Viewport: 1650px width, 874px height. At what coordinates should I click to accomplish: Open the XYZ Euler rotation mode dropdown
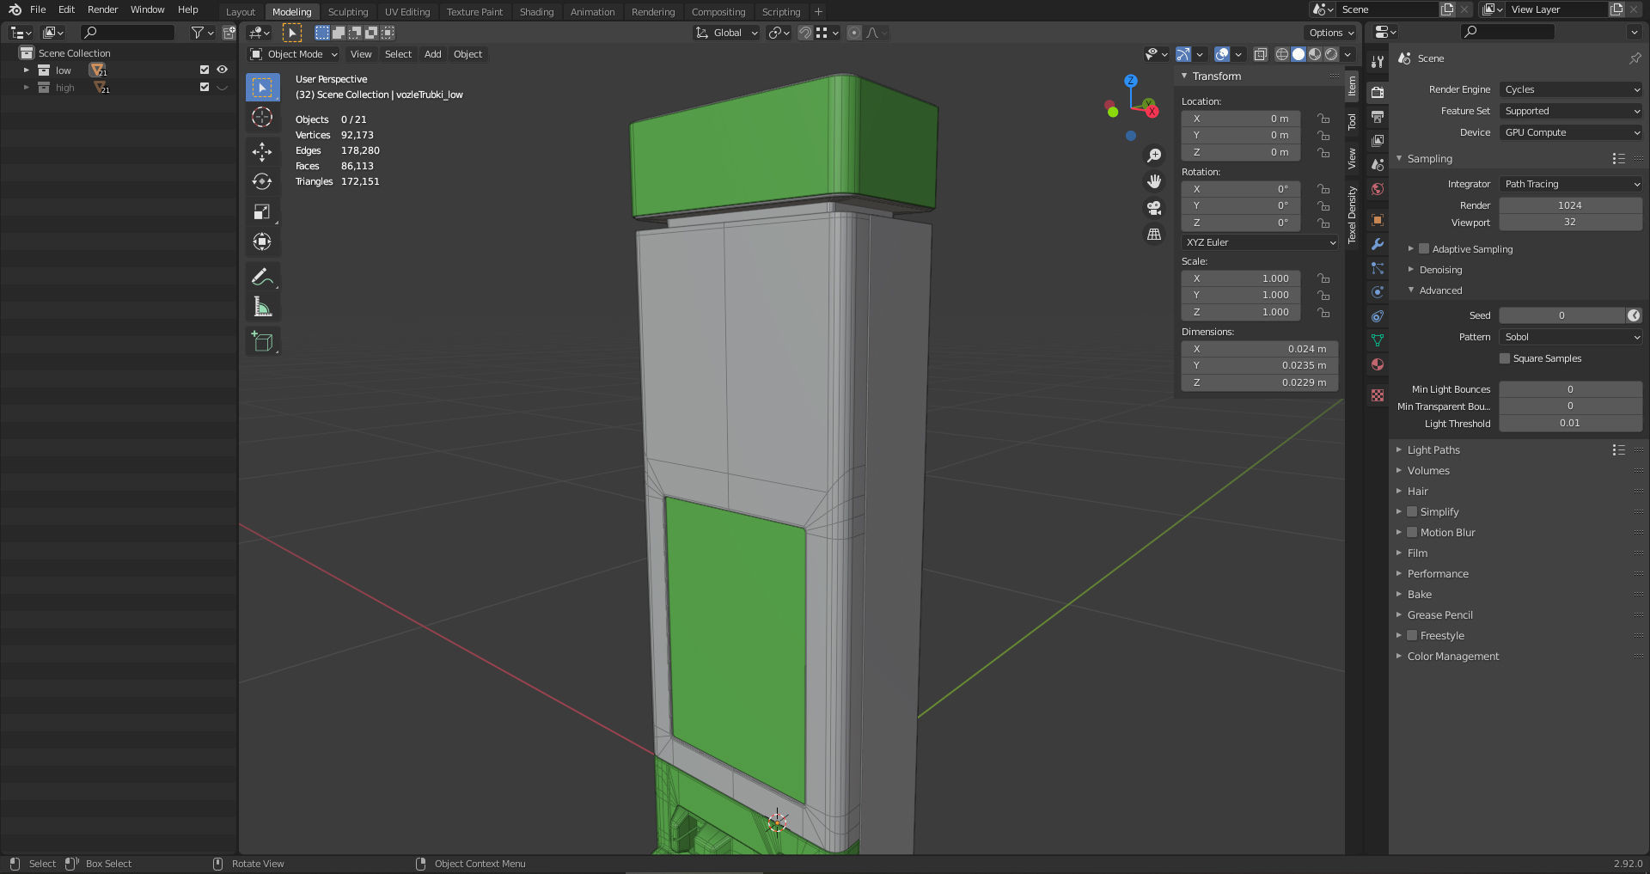pyautogui.click(x=1260, y=242)
